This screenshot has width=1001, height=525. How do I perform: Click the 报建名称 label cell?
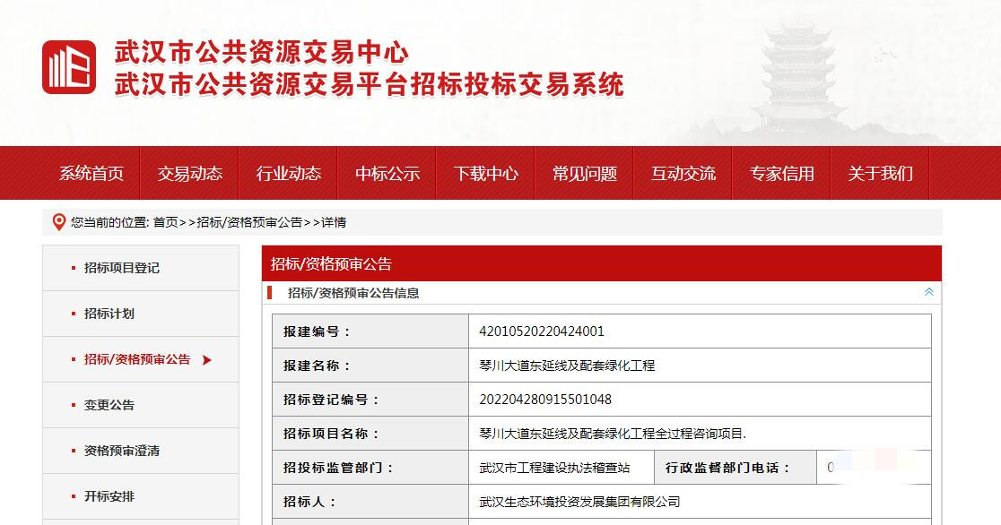[x=370, y=366]
